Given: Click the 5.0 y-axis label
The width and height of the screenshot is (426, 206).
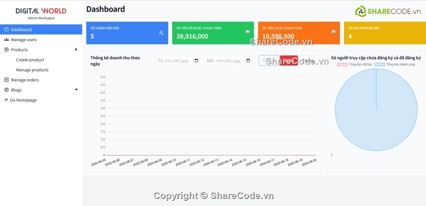Looking at the screenshot, I should pos(103,77).
